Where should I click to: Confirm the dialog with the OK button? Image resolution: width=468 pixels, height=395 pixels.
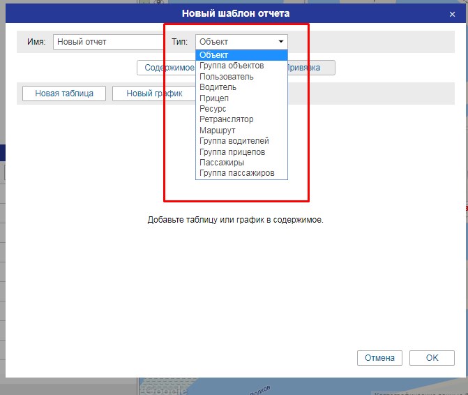point(432,358)
